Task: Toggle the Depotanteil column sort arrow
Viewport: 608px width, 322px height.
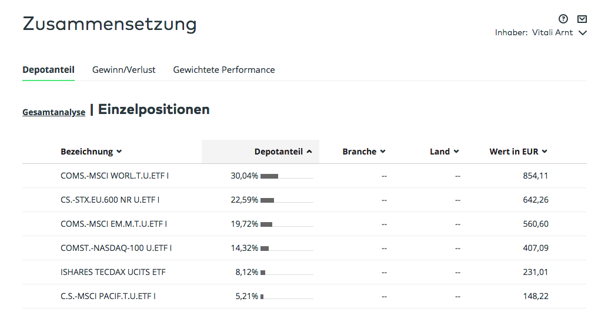Action: (x=309, y=152)
